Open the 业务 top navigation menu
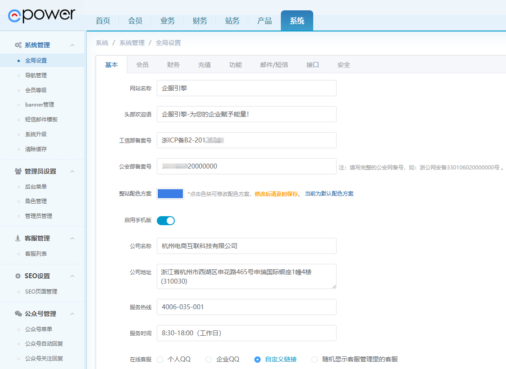 [x=168, y=21]
